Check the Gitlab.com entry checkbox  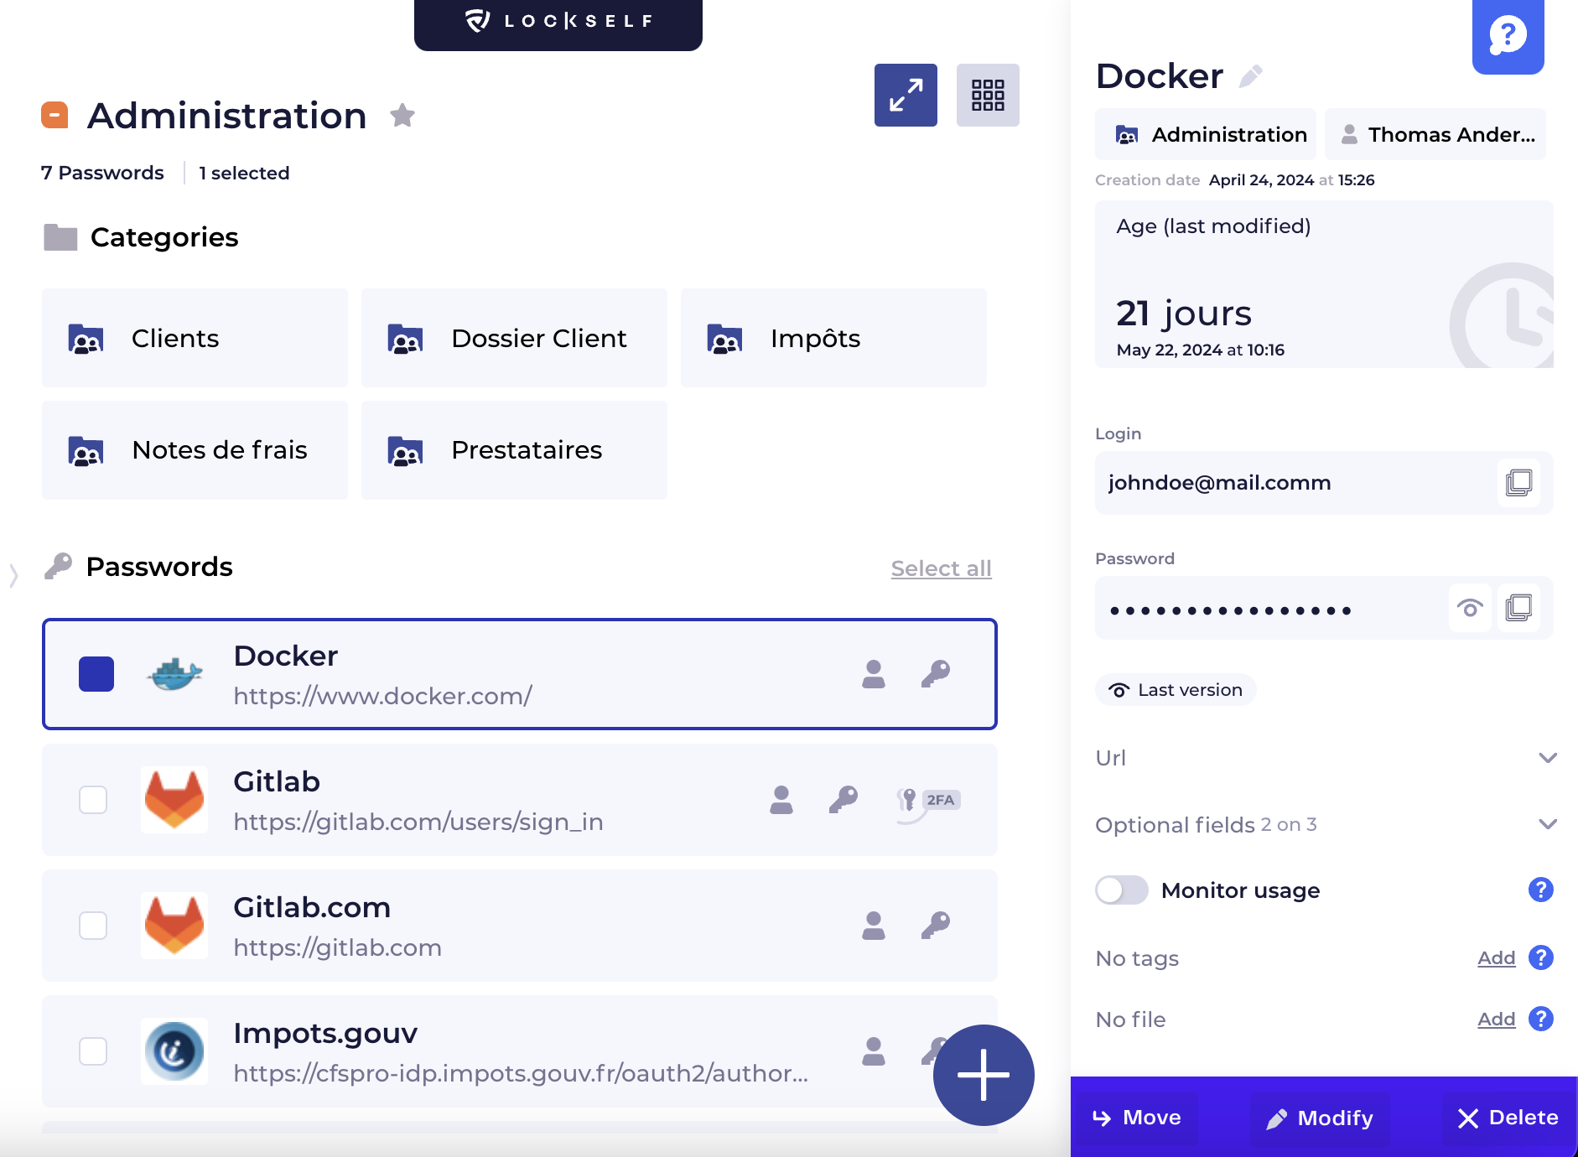pyautogui.click(x=93, y=926)
